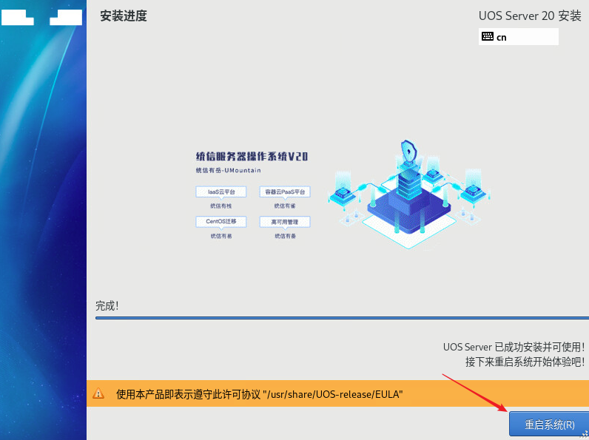Click the UOS Server 20 安装 title

click(x=530, y=16)
